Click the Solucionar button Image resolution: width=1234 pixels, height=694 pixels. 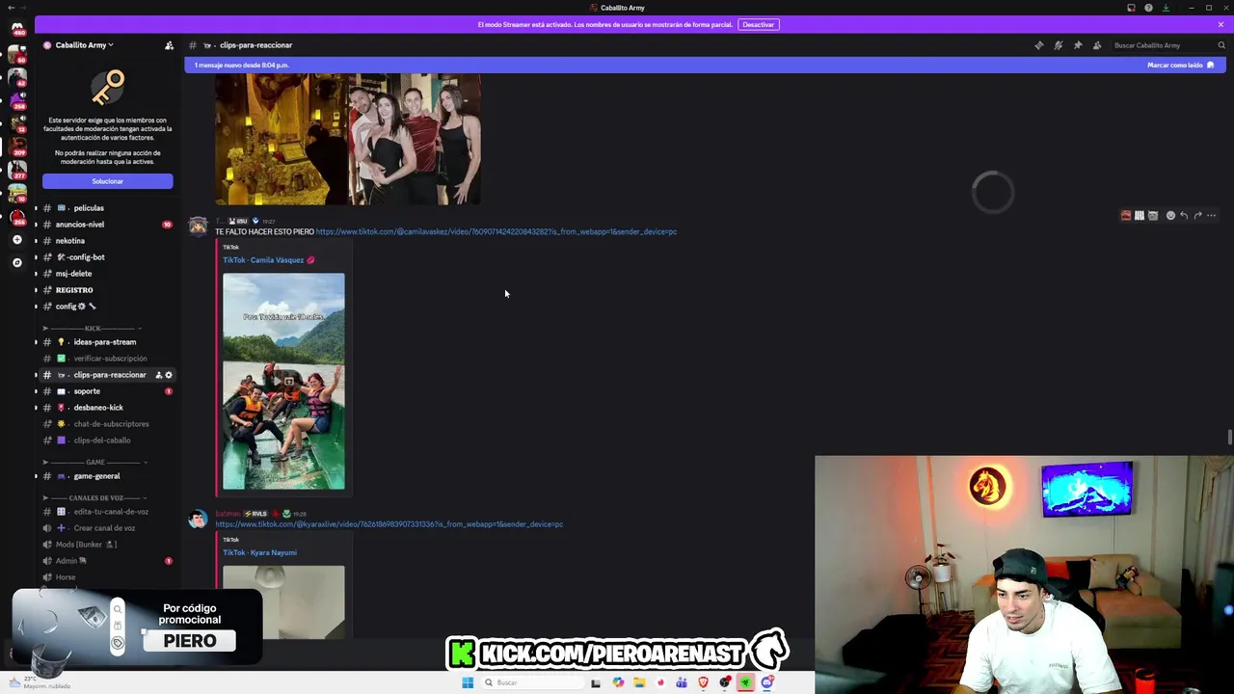click(x=107, y=181)
